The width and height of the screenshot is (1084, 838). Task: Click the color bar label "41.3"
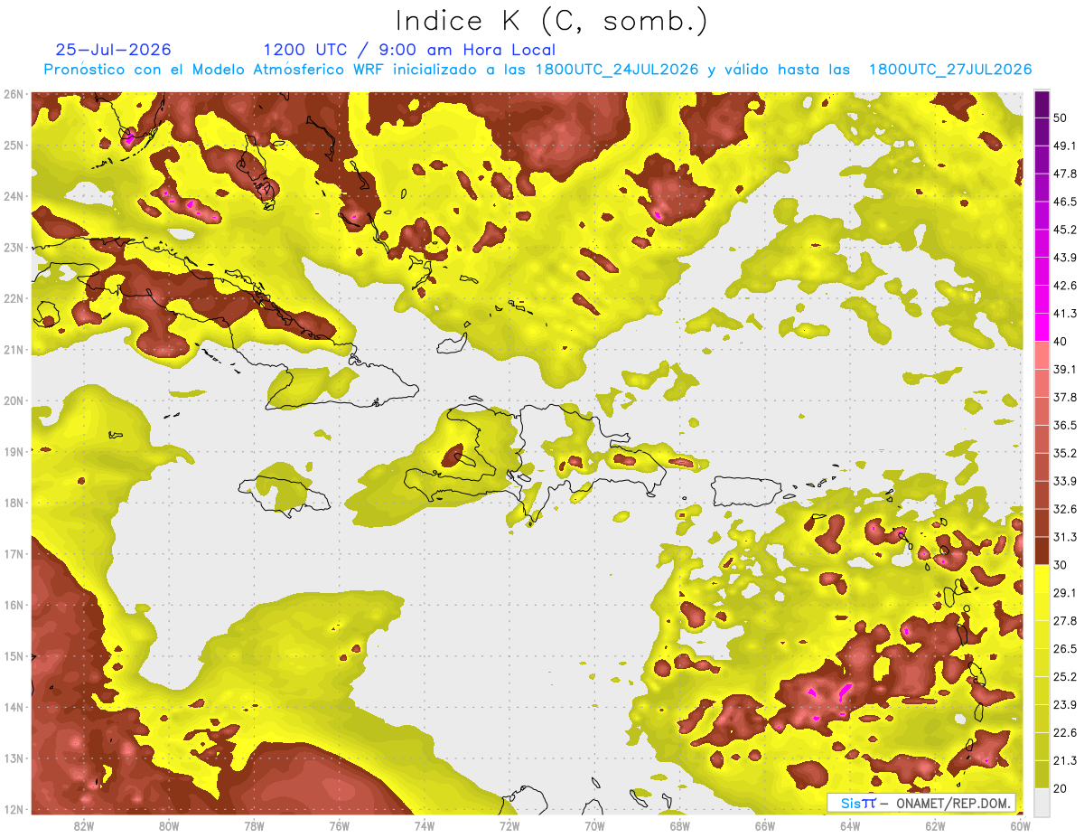1065,314
